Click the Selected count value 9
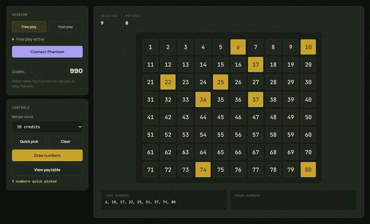 [x=102, y=23]
